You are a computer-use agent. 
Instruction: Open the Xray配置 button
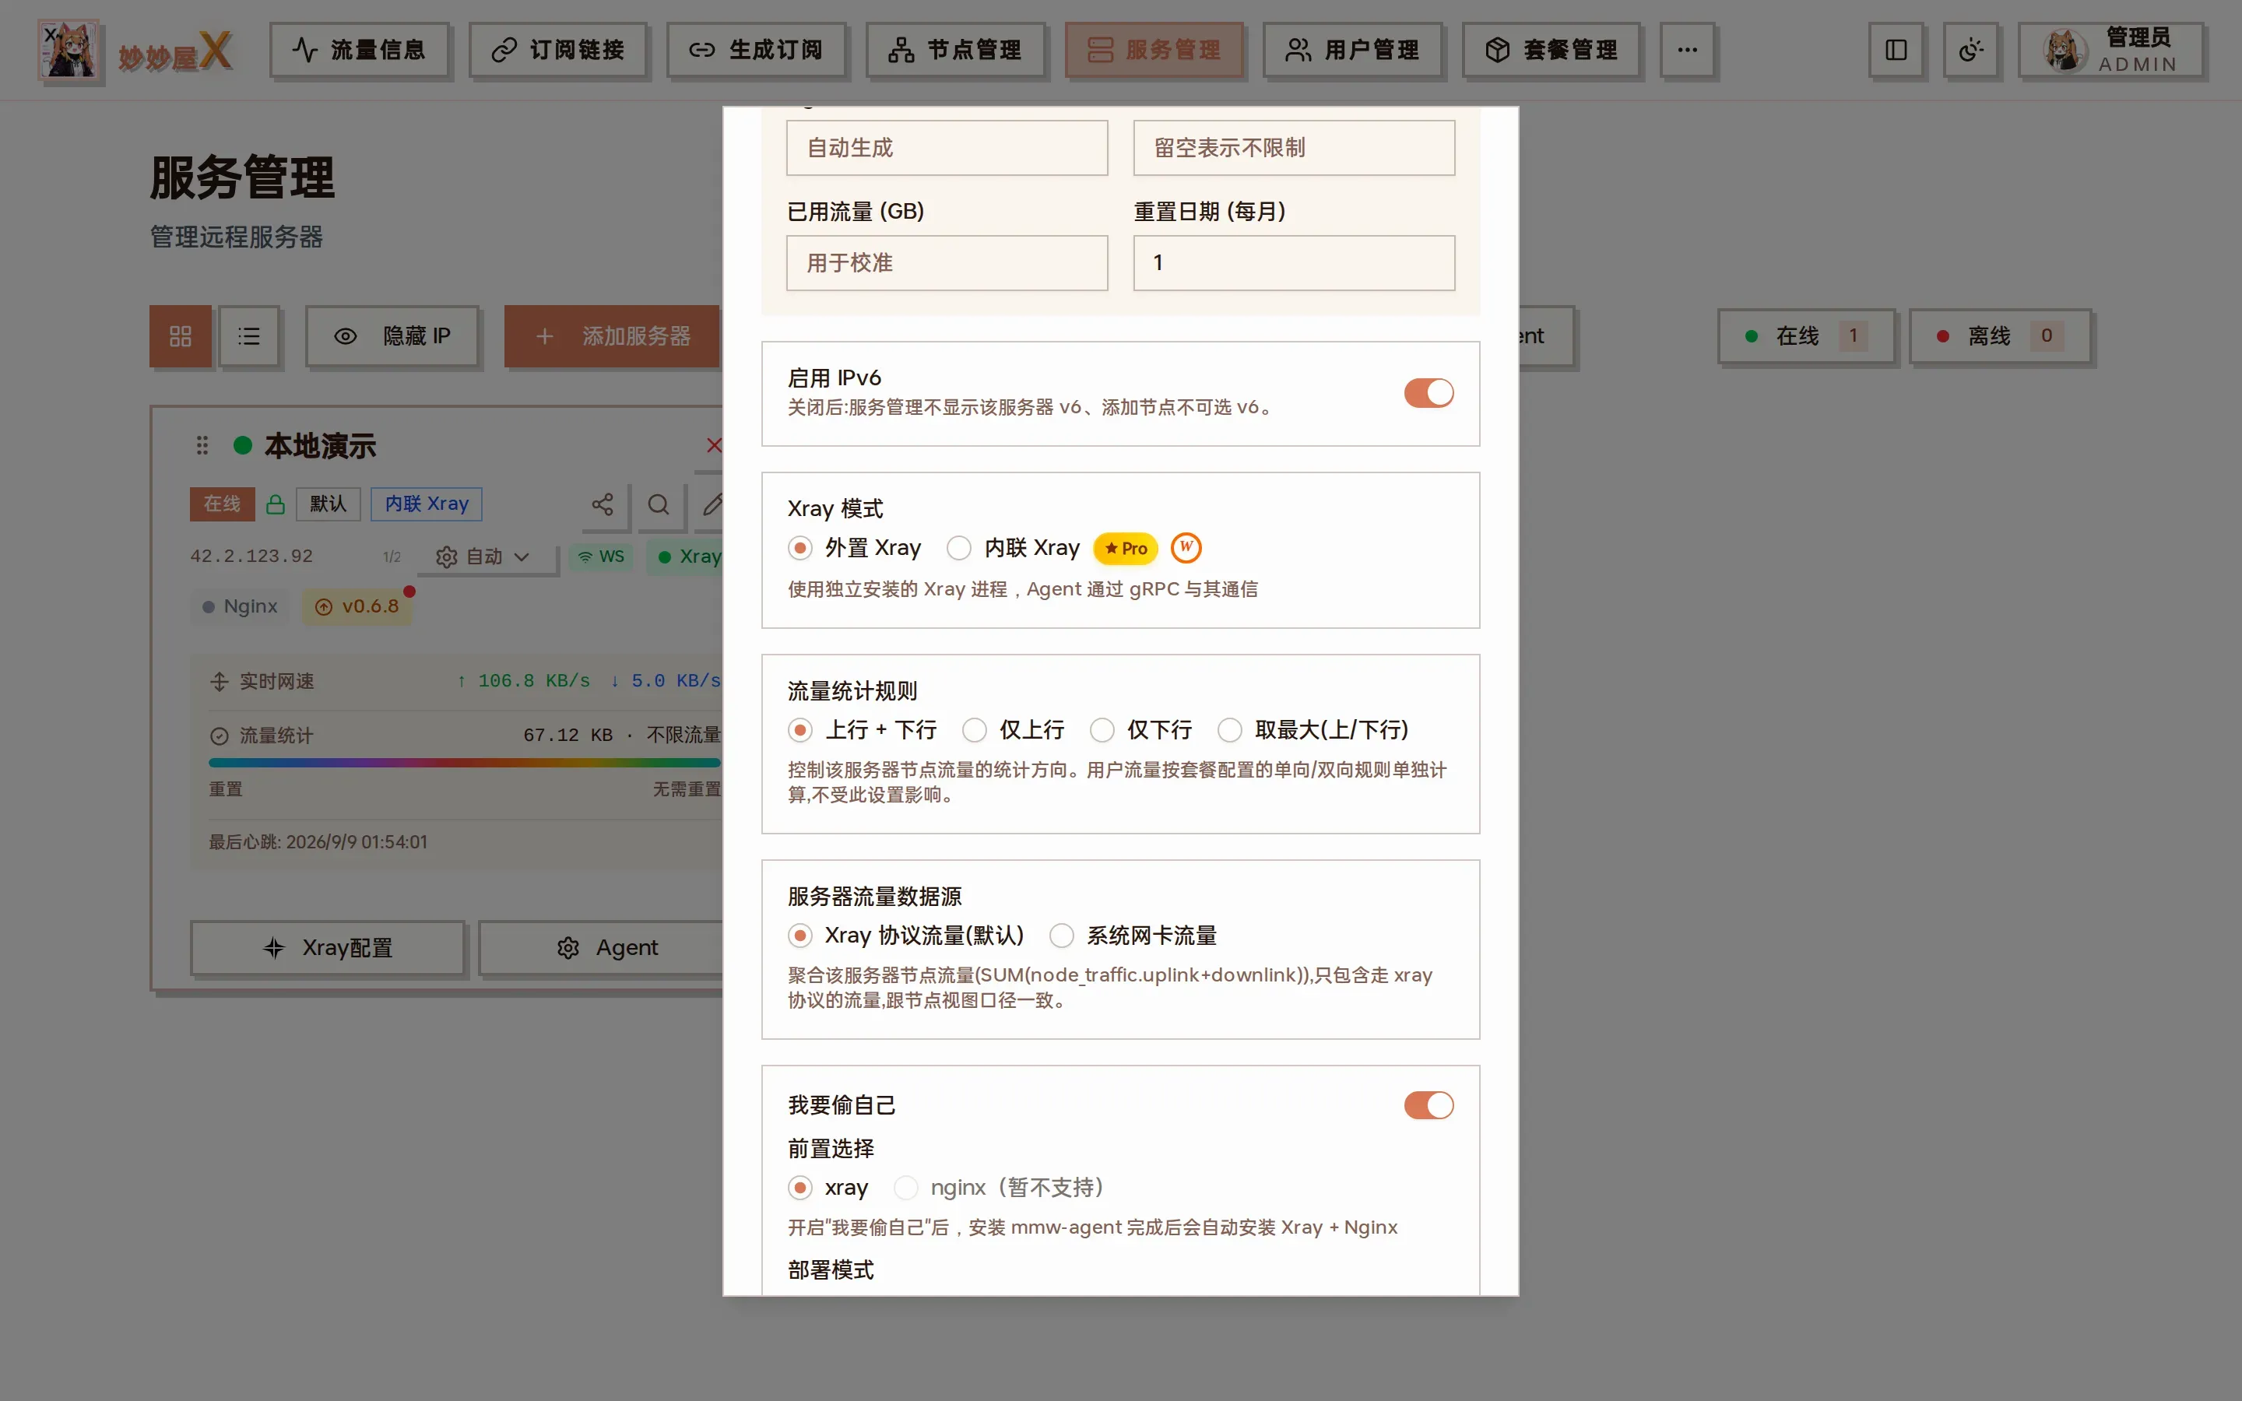coord(328,948)
